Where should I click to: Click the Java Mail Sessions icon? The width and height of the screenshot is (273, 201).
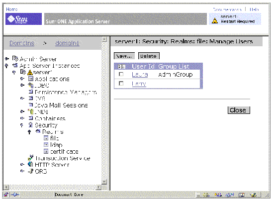[31, 104]
